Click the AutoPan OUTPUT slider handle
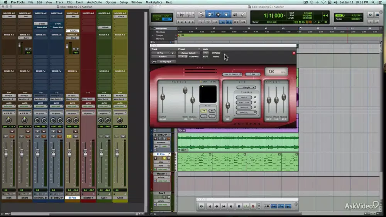The height and width of the screenshot is (217, 386). coord(163,97)
